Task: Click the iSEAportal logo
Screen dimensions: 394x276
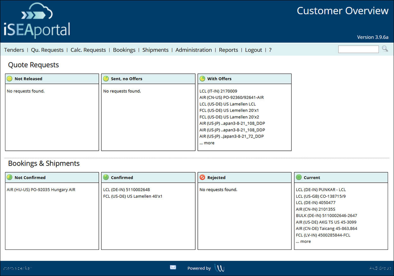Action: click(37, 21)
